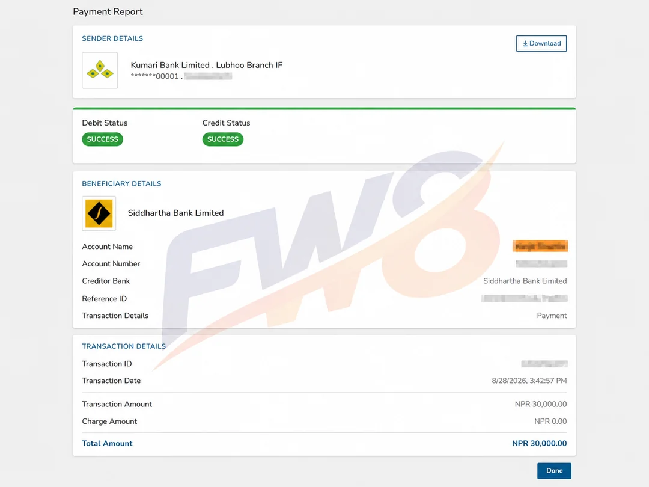Click the Payment Report heading
This screenshot has width=649, height=487.
(x=108, y=11)
